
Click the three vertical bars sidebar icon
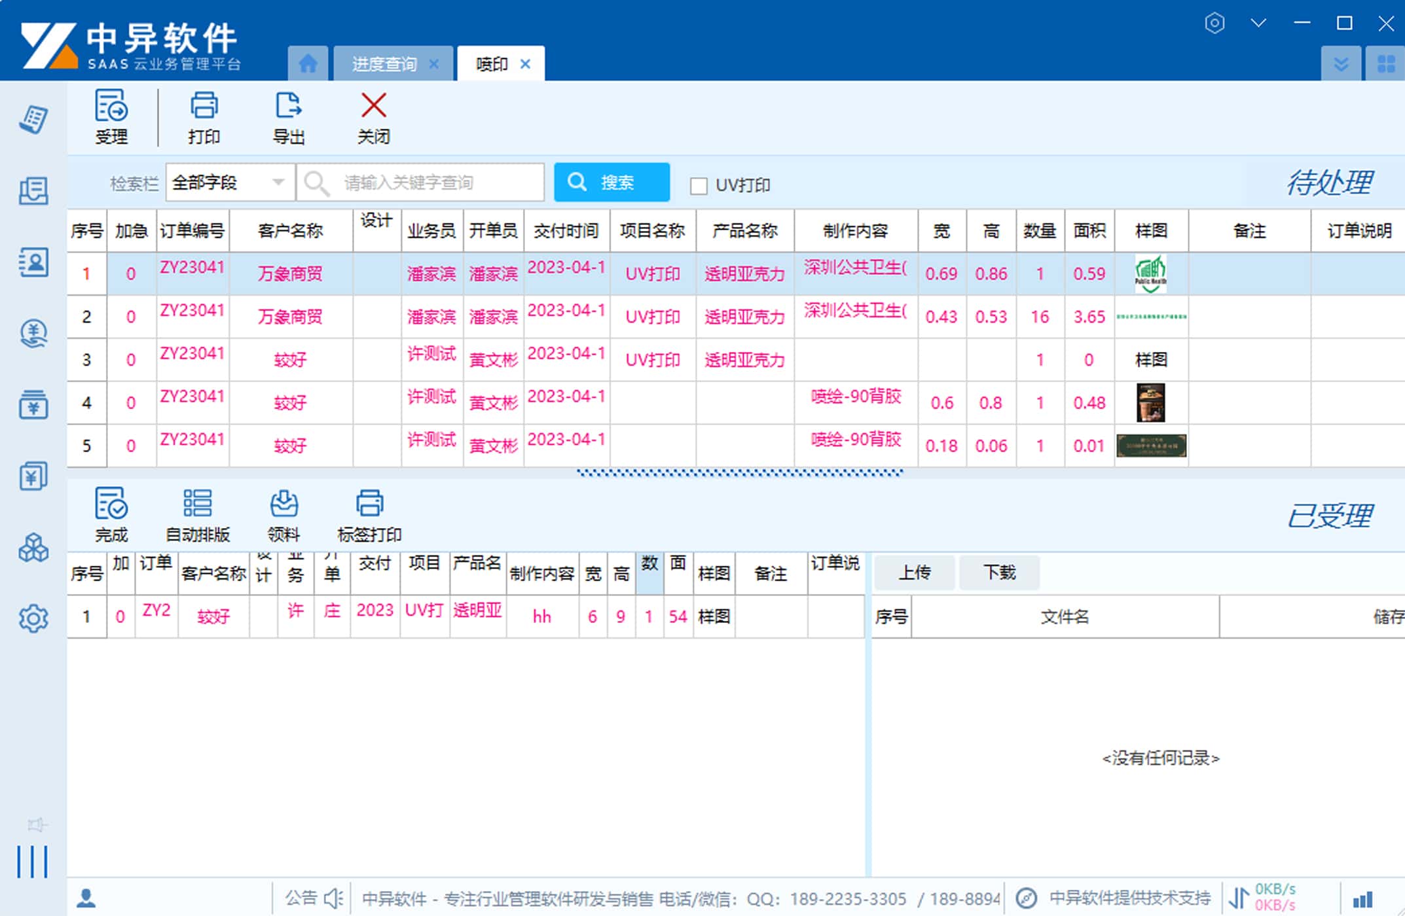coord(32,861)
